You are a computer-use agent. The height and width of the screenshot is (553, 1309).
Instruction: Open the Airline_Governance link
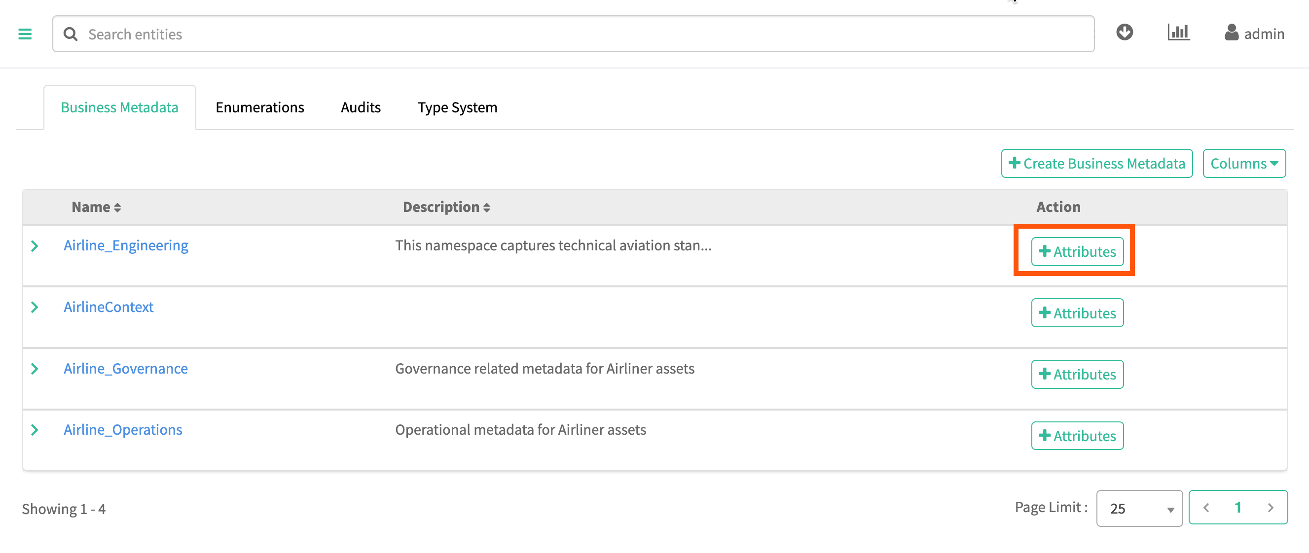(x=125, y=369)
